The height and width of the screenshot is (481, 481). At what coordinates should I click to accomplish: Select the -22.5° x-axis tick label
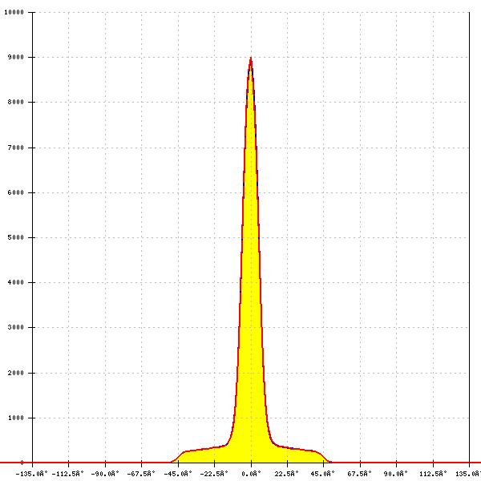214,473
